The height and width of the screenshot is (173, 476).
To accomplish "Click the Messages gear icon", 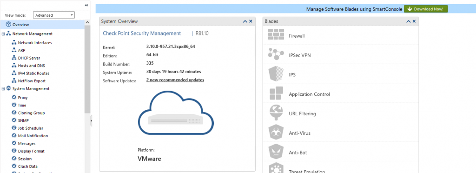I will click(13, 143).
